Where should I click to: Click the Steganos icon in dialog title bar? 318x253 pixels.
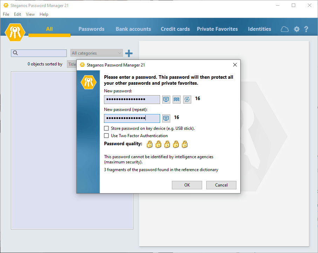[82, 65]
